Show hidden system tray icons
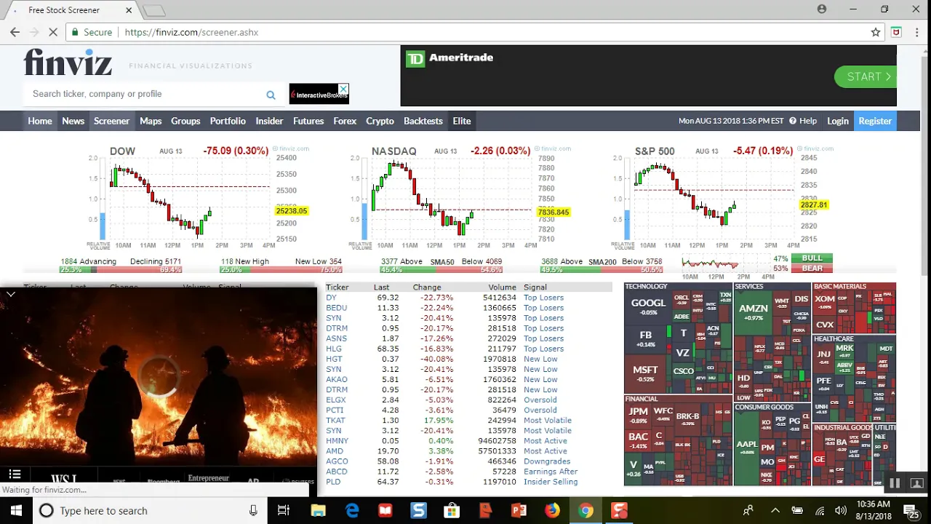The image size is (931, 524). (x=775, y=511)
